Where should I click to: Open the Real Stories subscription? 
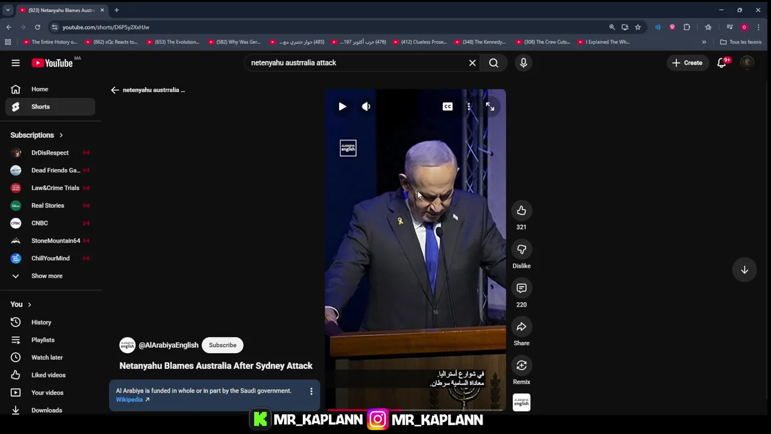51,206
